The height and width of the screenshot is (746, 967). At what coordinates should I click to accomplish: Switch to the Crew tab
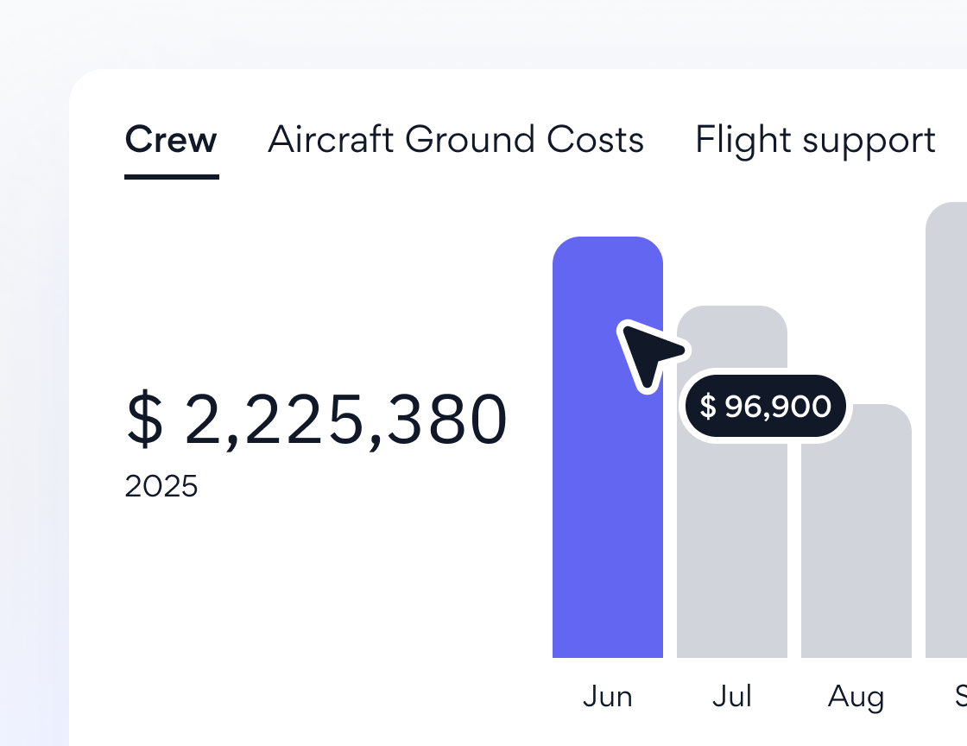(x=171, y=140)
